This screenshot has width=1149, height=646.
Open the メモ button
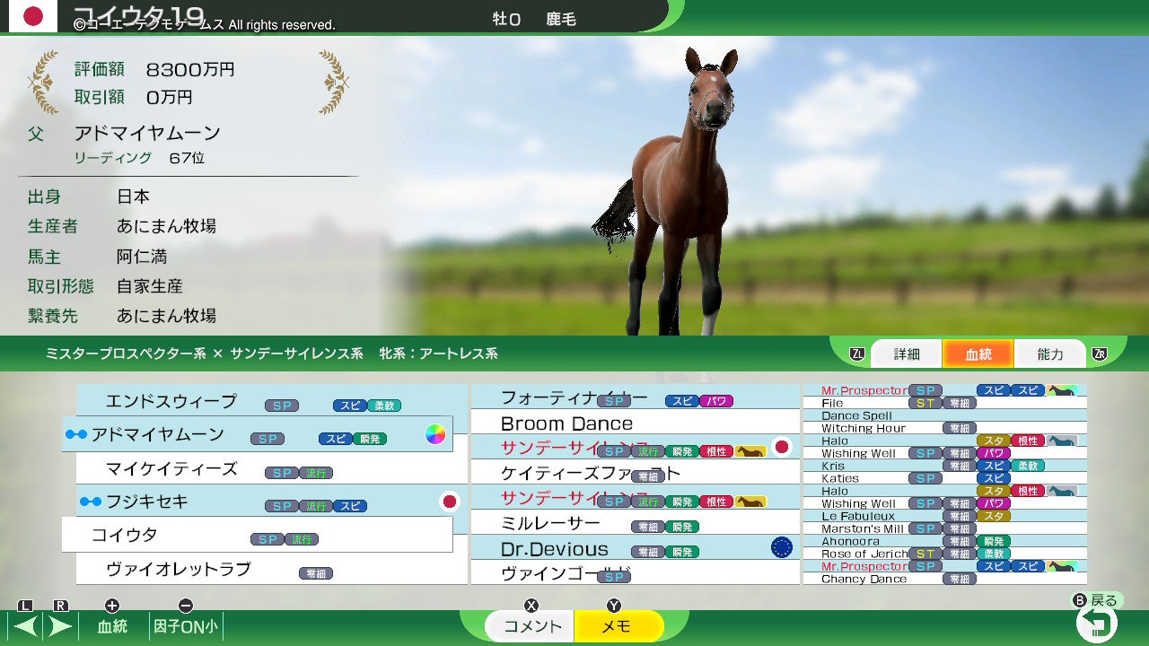point(618,626)
